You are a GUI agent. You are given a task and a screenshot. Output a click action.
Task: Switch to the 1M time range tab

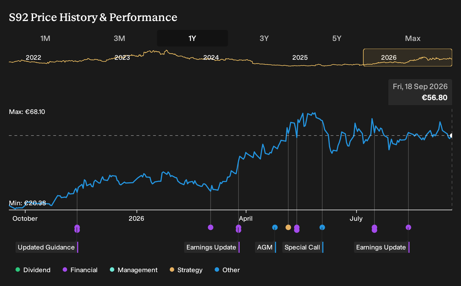coord(45,38)
